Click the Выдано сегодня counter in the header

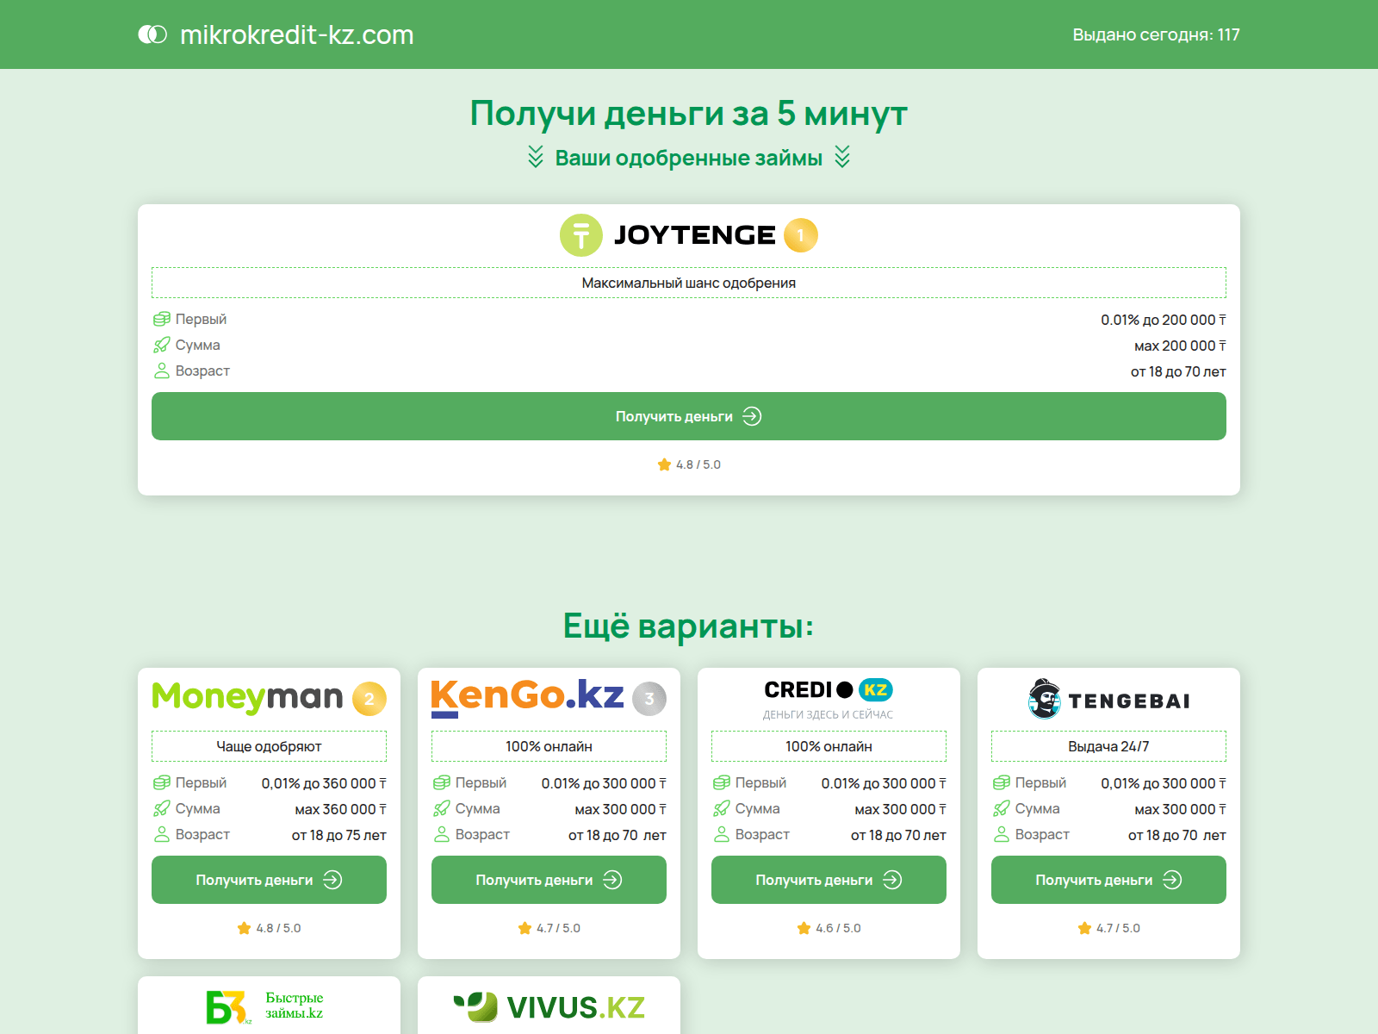coord(1156,34)
